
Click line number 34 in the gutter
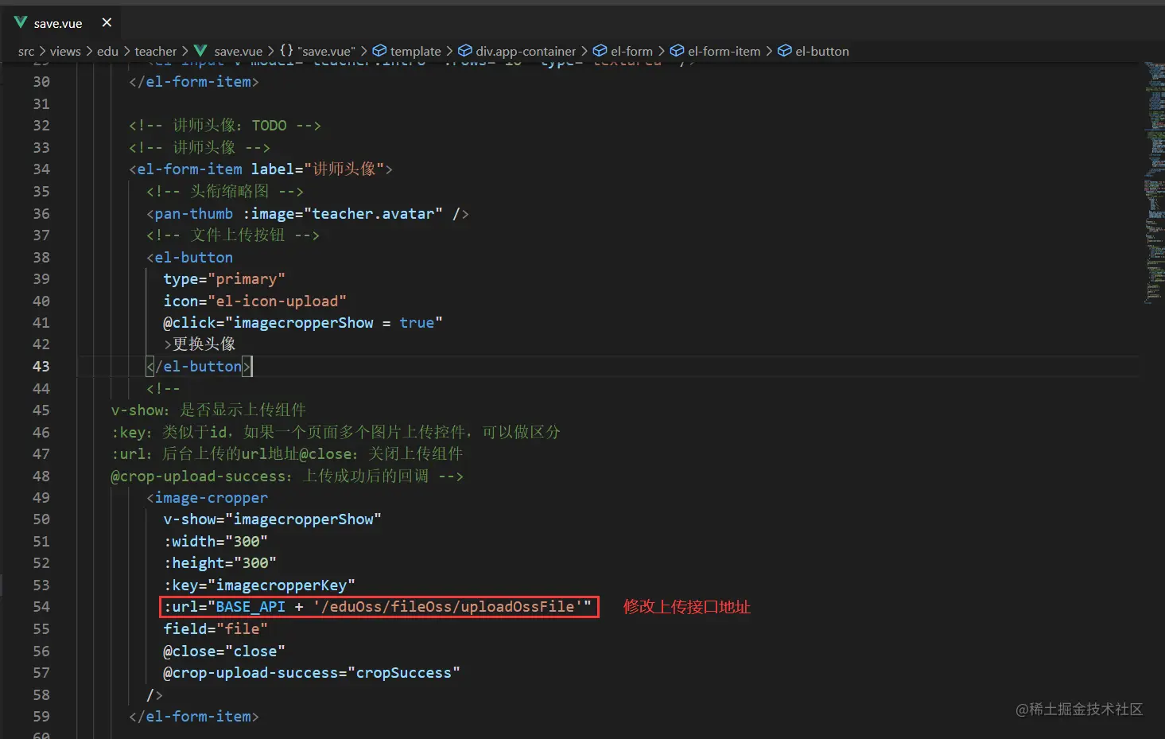click(x=41, y=169)
